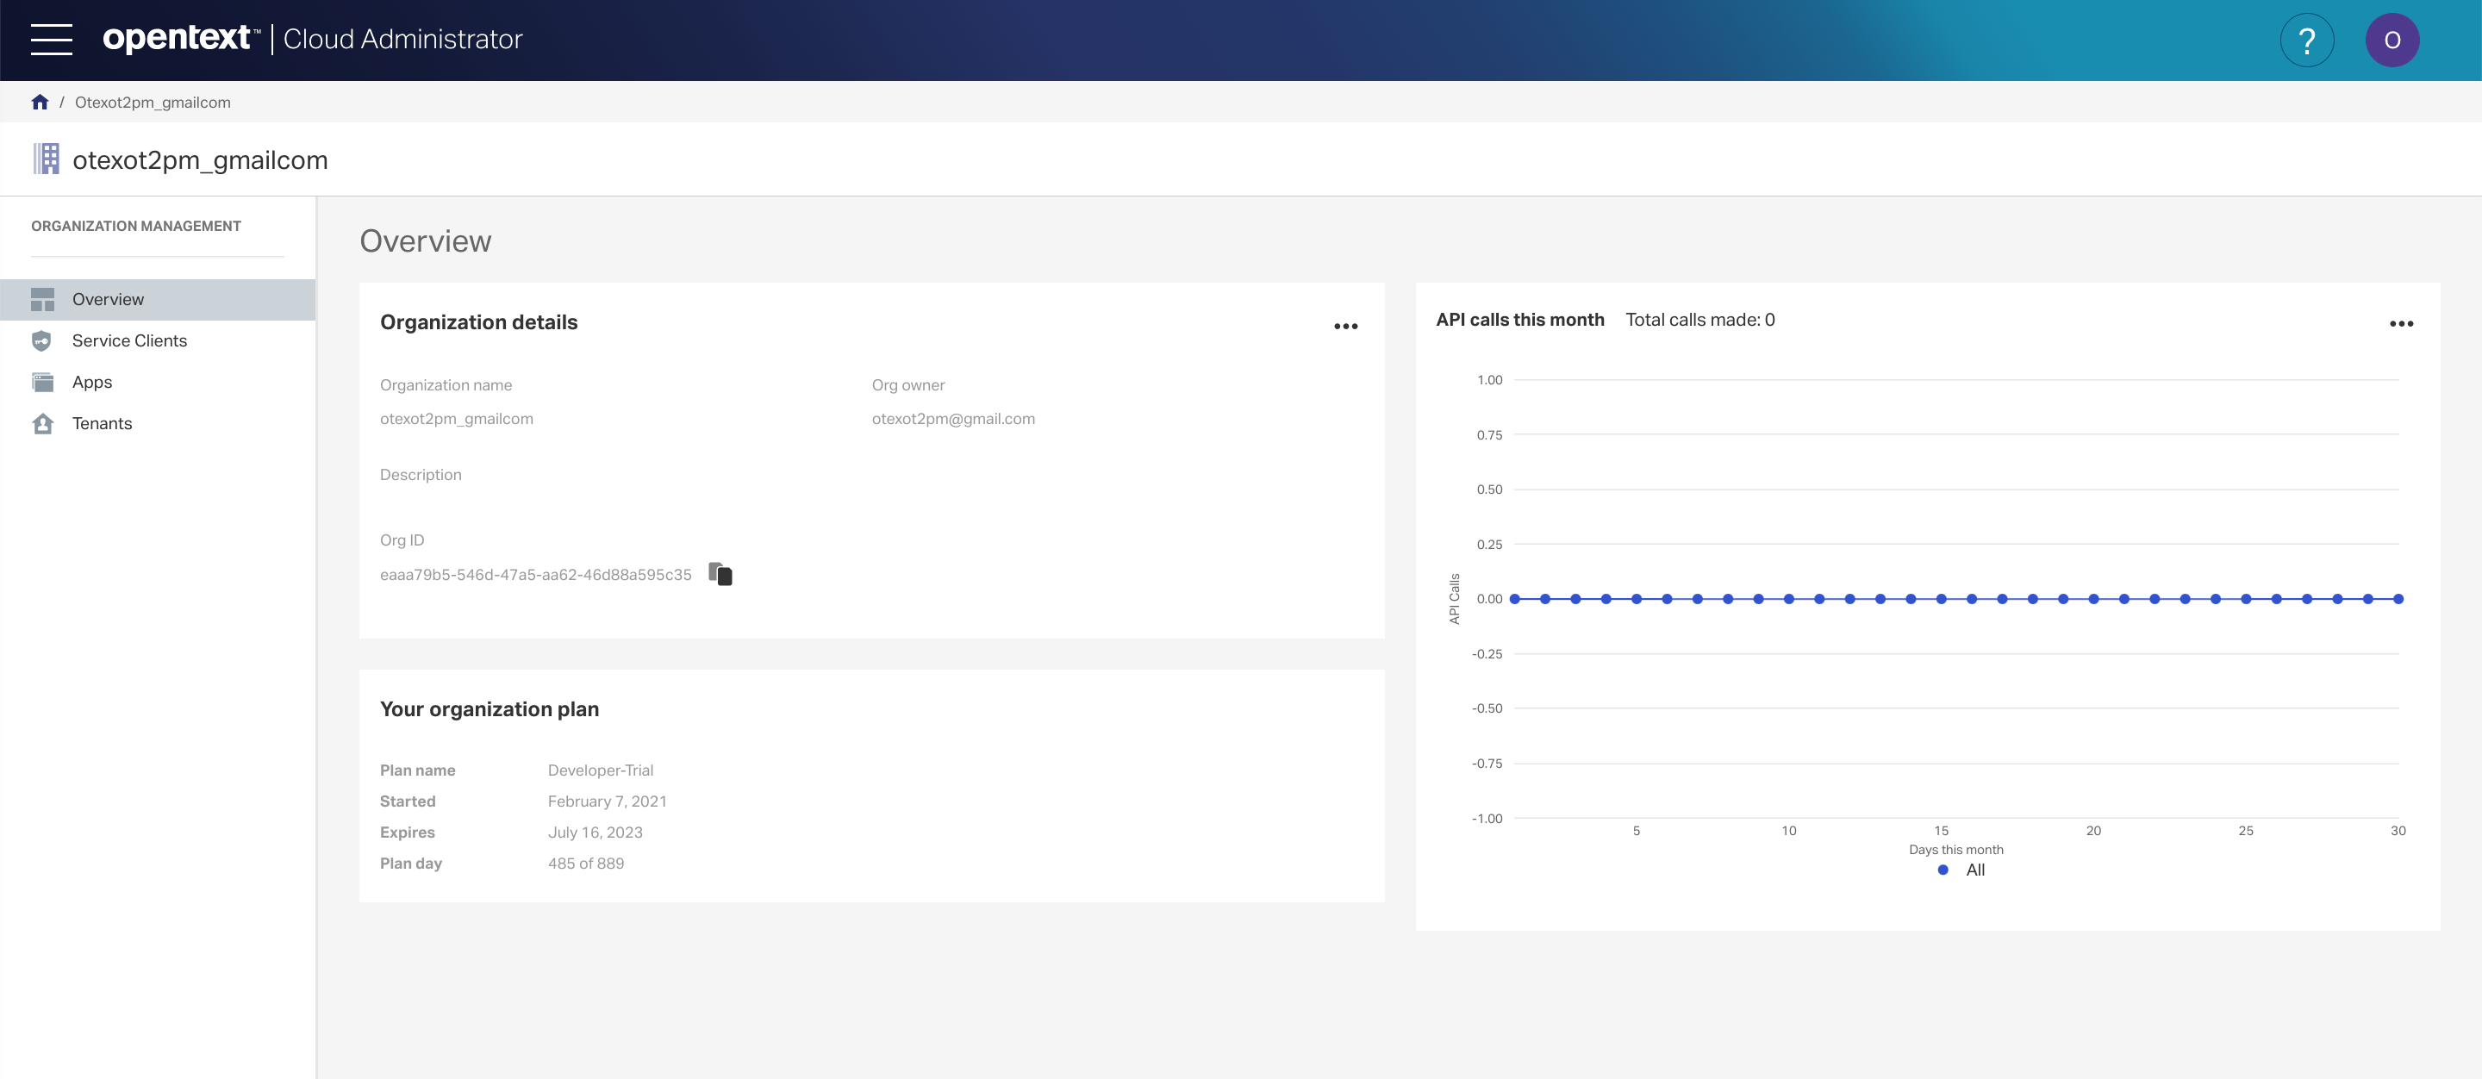
Task: Open API calls chart three-dot menu
Action: [x=2401, y=324]
